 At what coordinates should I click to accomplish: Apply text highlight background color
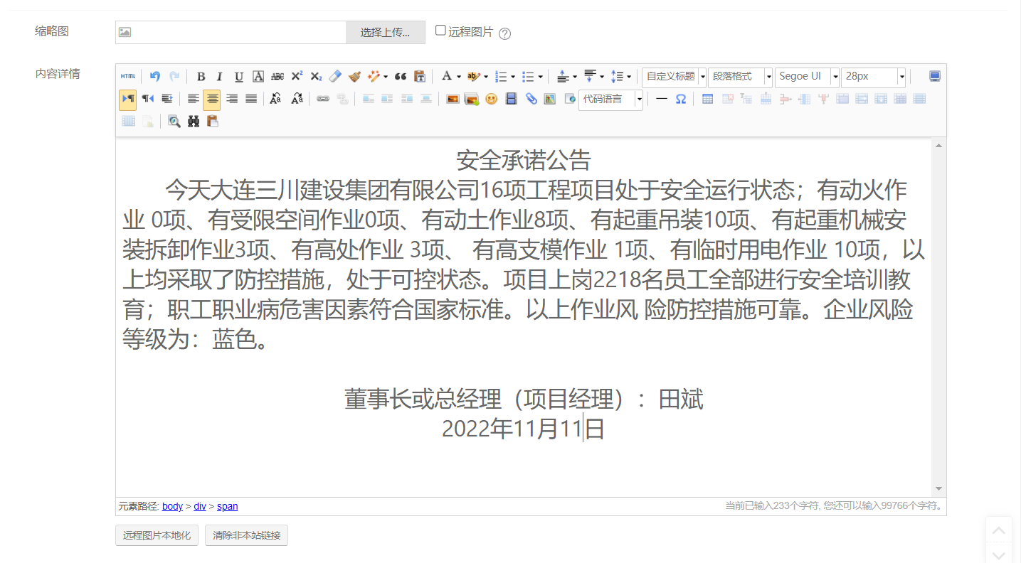(473, 77)
